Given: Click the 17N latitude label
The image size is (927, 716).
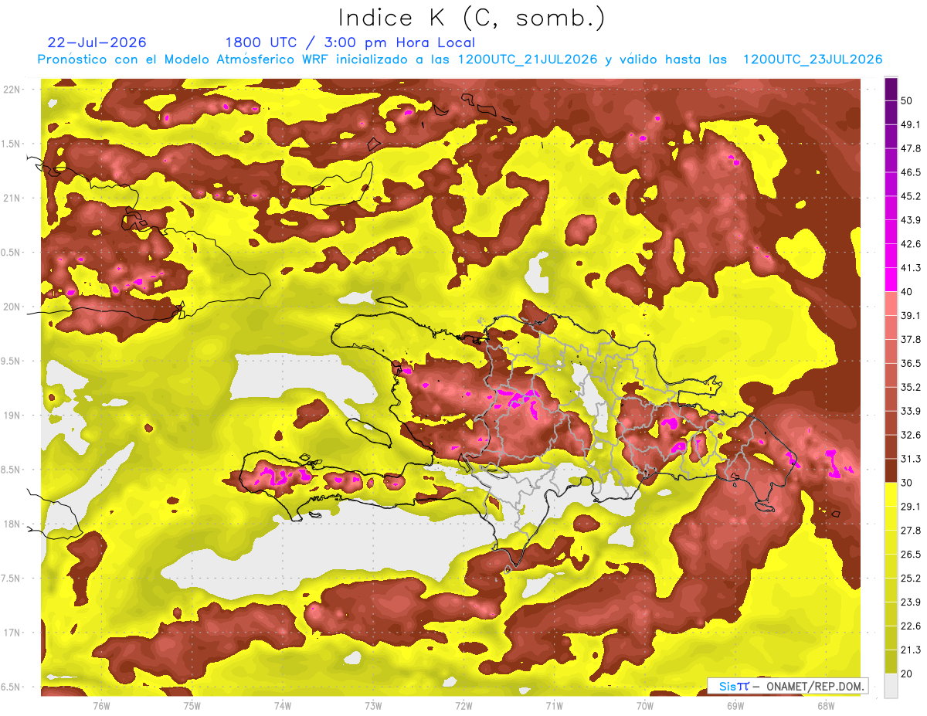Looking at the screenshot, I should click(x=12, y=633).
